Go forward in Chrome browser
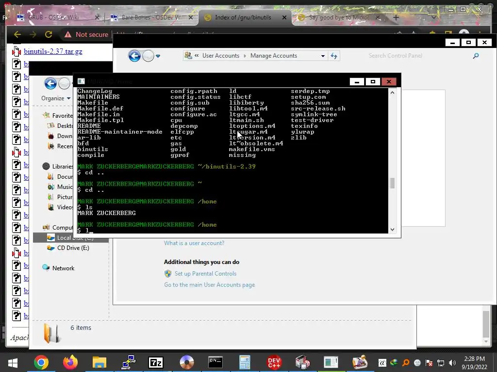This screenshot has width=497, height=372. (33, 34)
